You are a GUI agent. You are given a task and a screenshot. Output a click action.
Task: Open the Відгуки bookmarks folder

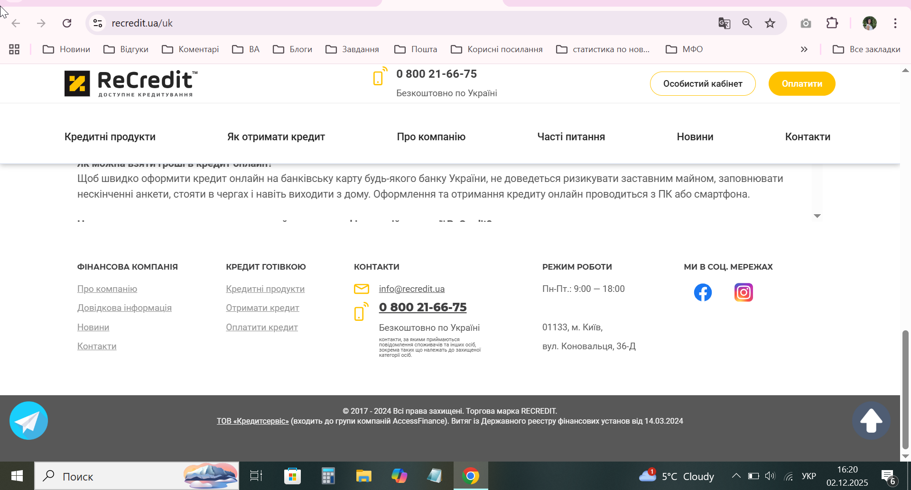126,49
